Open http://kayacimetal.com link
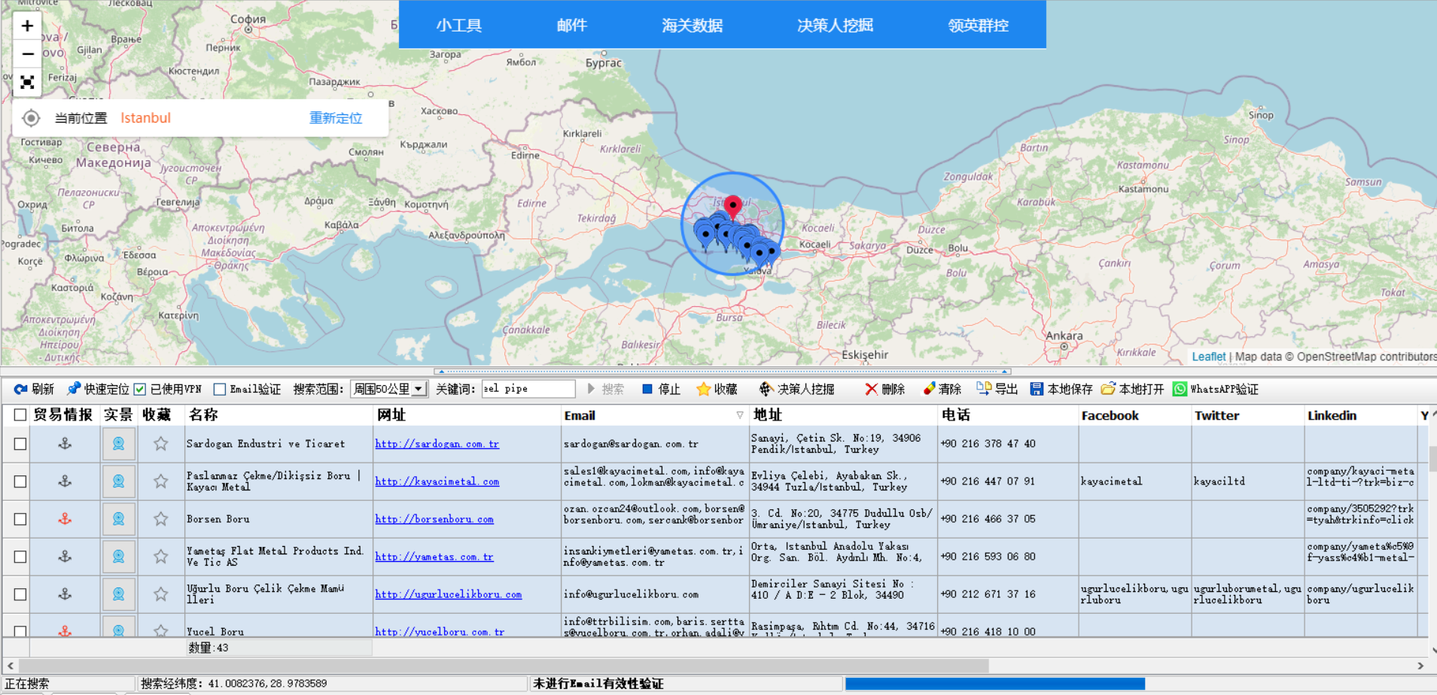This screenshot has width=1437, height=695. pyautogui.click(x=437, y=481)
